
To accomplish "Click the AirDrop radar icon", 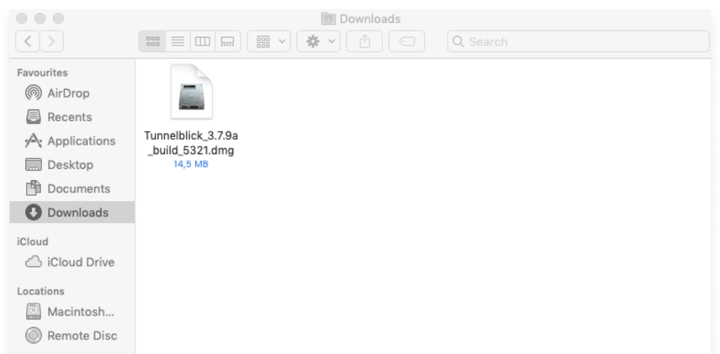I will pos(34,93).
